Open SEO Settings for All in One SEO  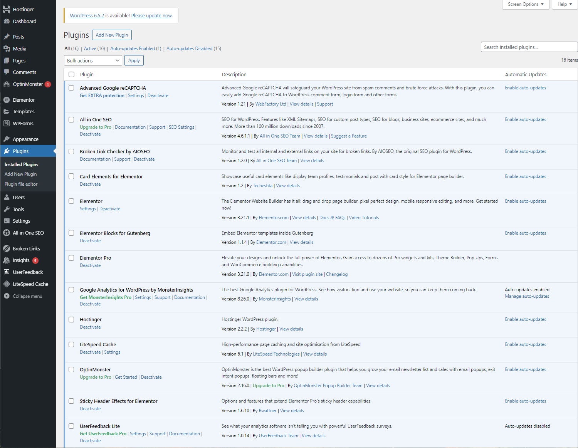(x=181, y=127)
